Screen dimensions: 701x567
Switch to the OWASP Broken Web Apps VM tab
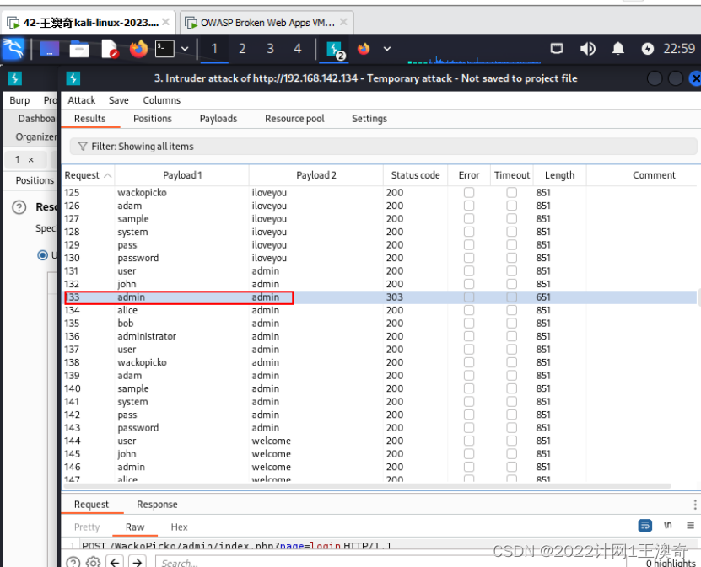267,22
